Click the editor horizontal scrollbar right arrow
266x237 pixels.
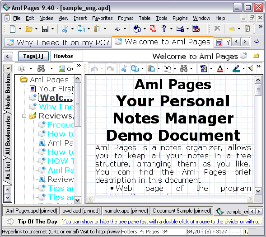(x=250, y=199)
